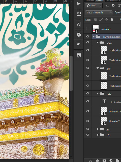Select the متن group name
Image resolution: width=121 pixels, height=162 pixels.
pos(109,94)
